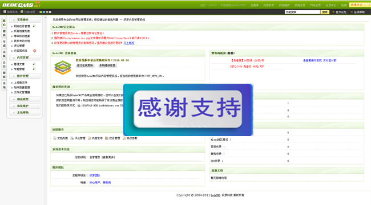Collapse the 附件管理 sidebar section
The width and height of the screenshot is (371, 205).
tap(25, 76)
